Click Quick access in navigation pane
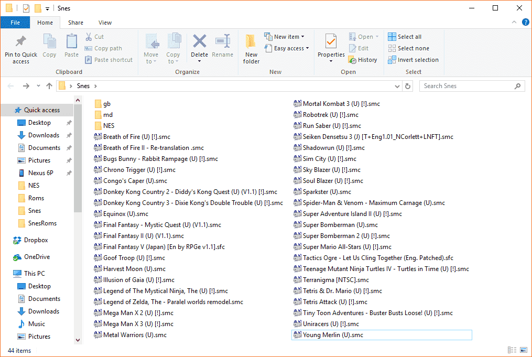This screenshot has width=532, height=357. 37,110
